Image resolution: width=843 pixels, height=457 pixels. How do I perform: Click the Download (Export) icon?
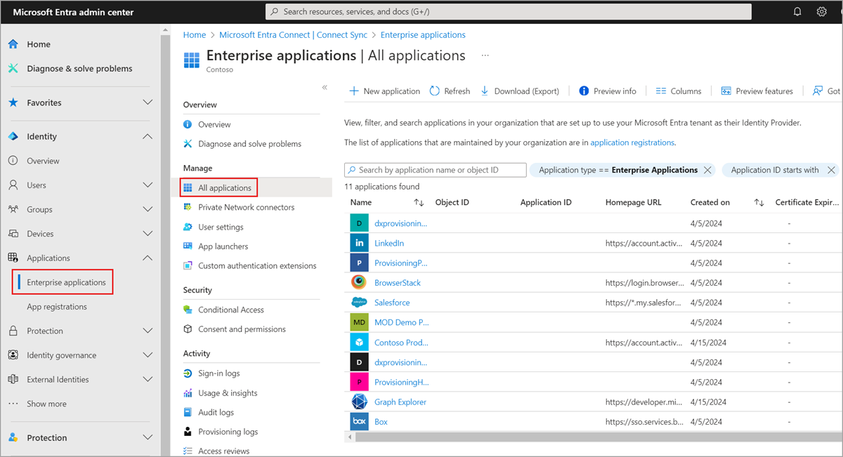tap(485, 91)
